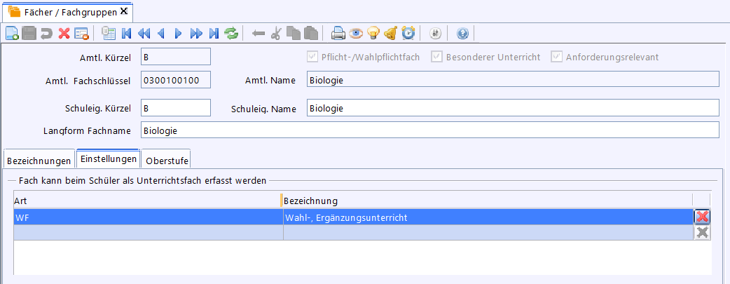Go to next record

click(x=179, y=33)
